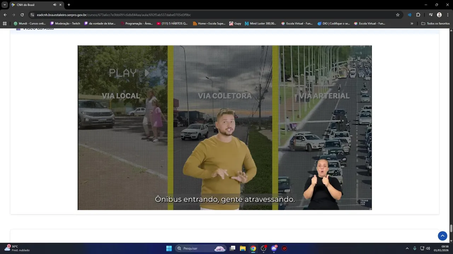
Task: Open the 'da vontade de kitar' bookmark
Action: (100, 23)
